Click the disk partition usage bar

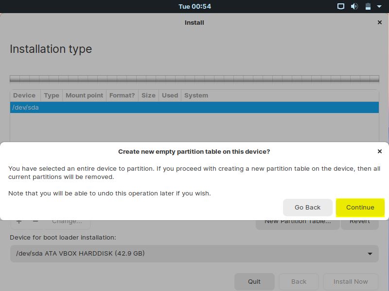(194, 79)
